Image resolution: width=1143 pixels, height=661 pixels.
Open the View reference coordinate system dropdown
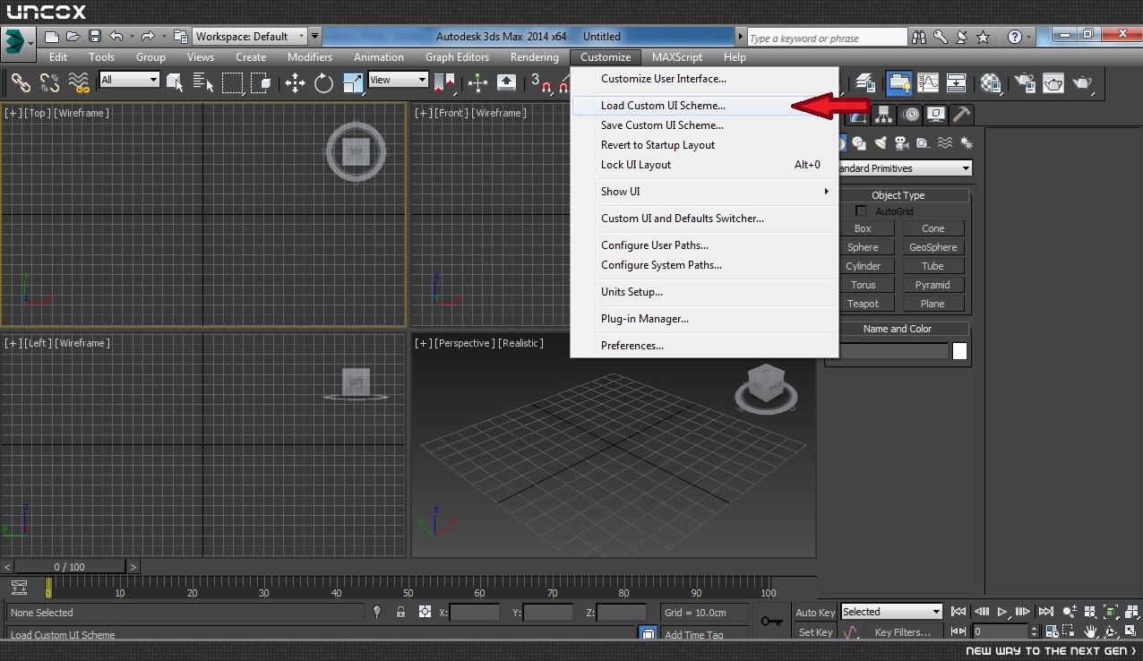coord(398,80)
